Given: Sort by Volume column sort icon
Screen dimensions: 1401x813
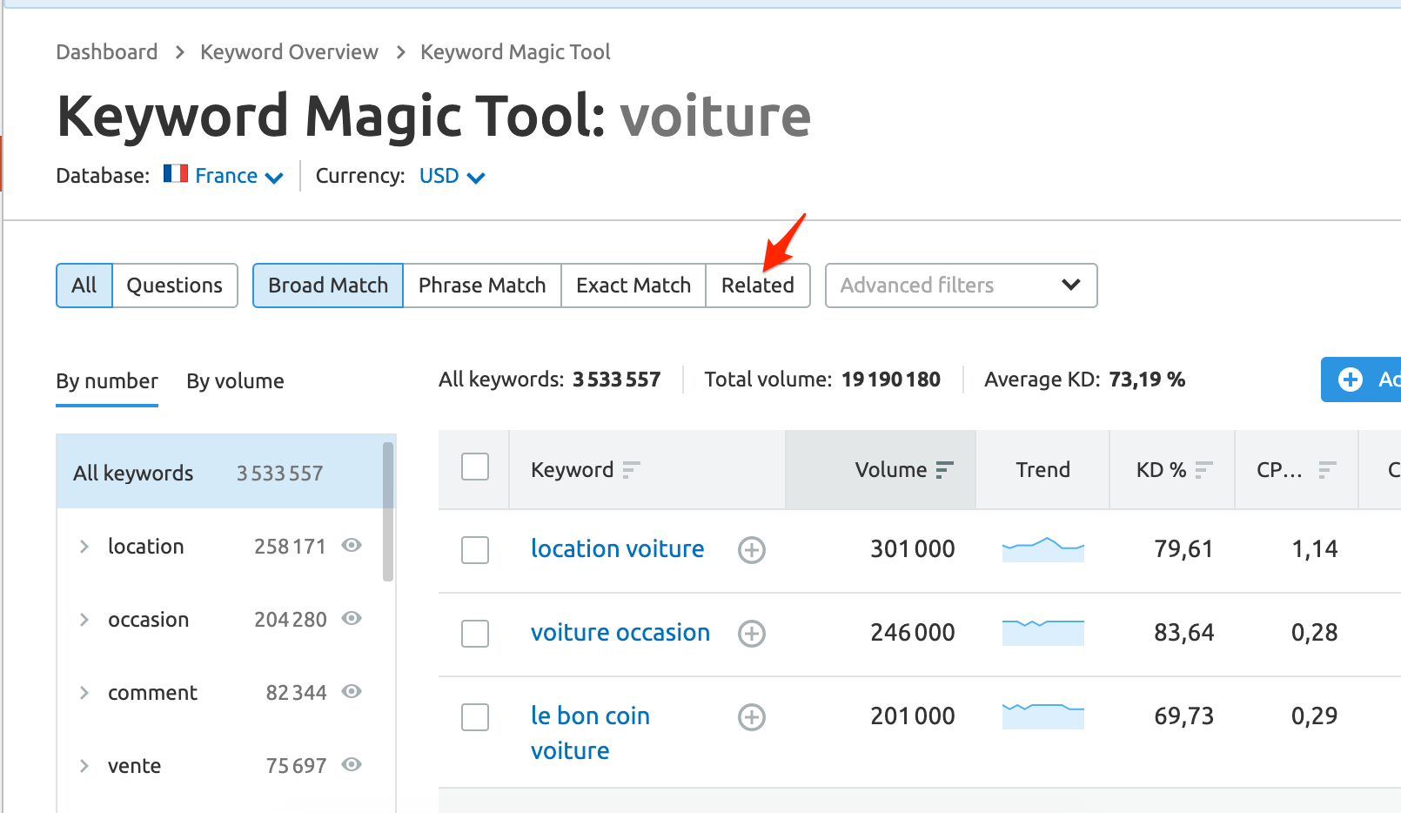Looking at the screenshot, I should pos(944,470).
